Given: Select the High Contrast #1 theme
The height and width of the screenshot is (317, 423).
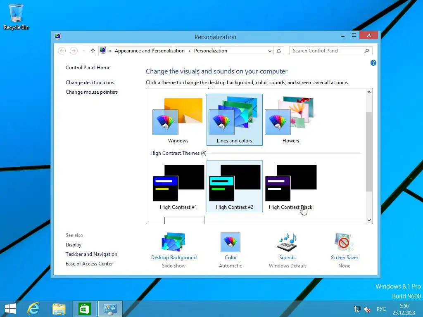Looking at the screenshot, I should (178, 186).
